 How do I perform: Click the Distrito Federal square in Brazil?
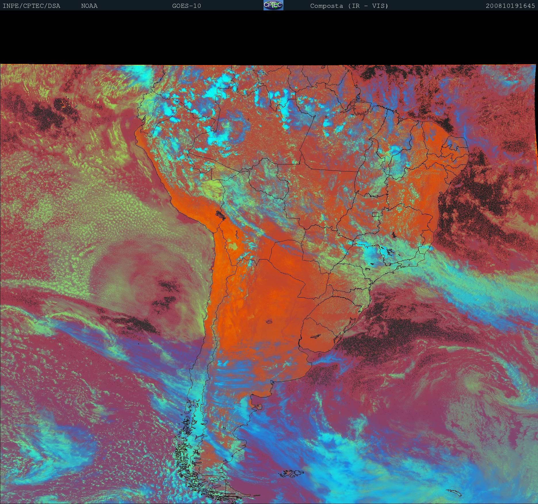[375, 214]
